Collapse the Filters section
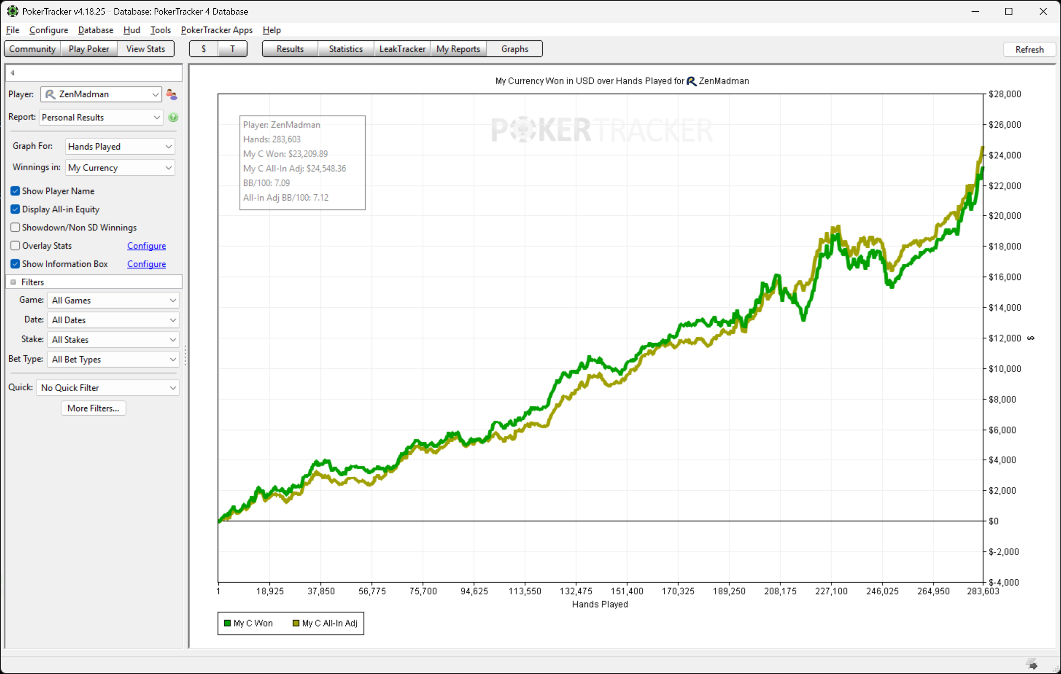Screen dimensions: 1061x674 point(13,282)
